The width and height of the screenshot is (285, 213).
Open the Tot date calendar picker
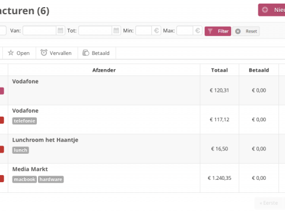coord(116,31)
